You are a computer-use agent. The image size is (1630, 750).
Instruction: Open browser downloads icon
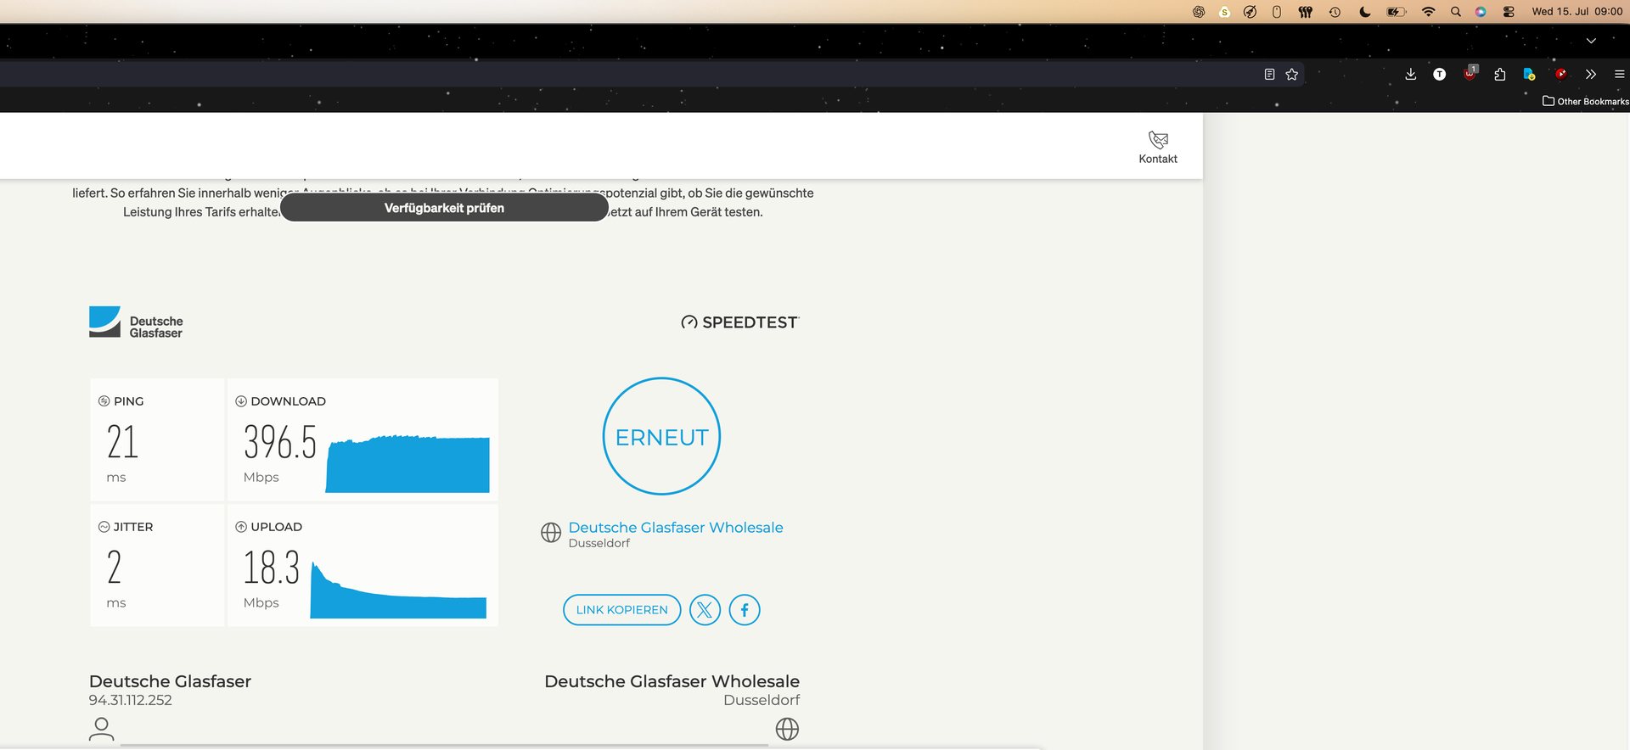(1411, 75)
